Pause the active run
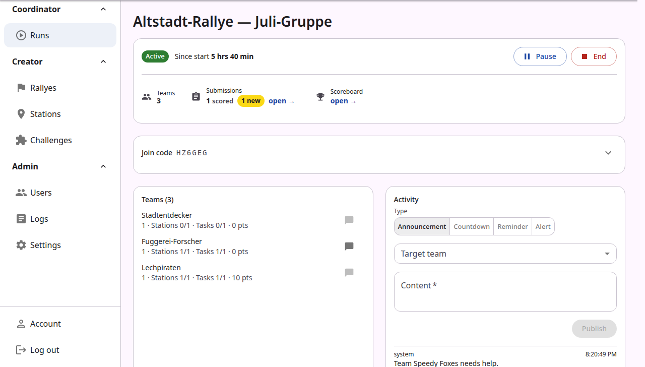645x367 pixels. click(x=540, y=56)
